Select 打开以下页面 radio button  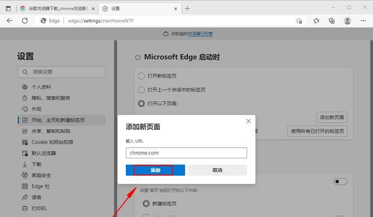142,104
